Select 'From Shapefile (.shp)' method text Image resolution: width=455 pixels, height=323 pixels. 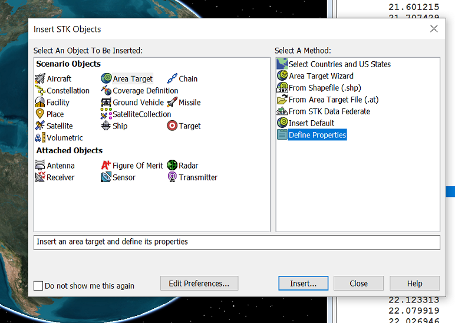pos(325,88)
